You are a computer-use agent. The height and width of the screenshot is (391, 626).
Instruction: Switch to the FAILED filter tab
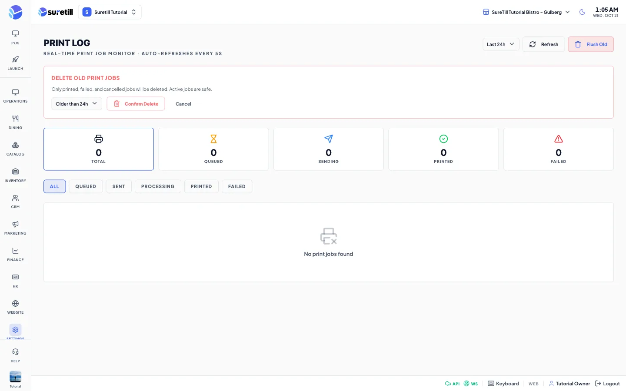(x=237, y=186)
